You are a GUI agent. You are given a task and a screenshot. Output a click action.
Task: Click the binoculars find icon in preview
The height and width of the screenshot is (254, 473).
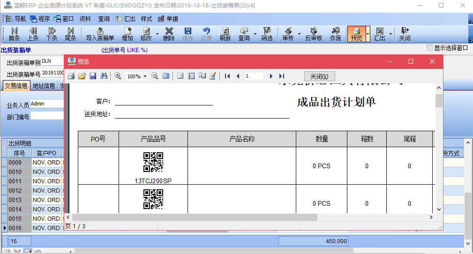104,76
